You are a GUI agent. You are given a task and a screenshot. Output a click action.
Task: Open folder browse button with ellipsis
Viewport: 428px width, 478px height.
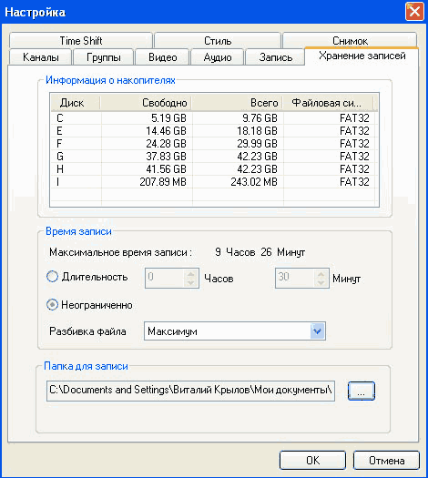(x=362, y=391)
